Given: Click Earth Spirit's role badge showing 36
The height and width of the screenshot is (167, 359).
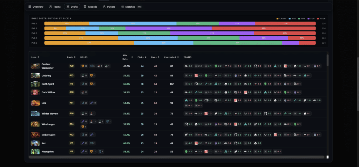Looking at the screenshot, I should coord(84,84).
